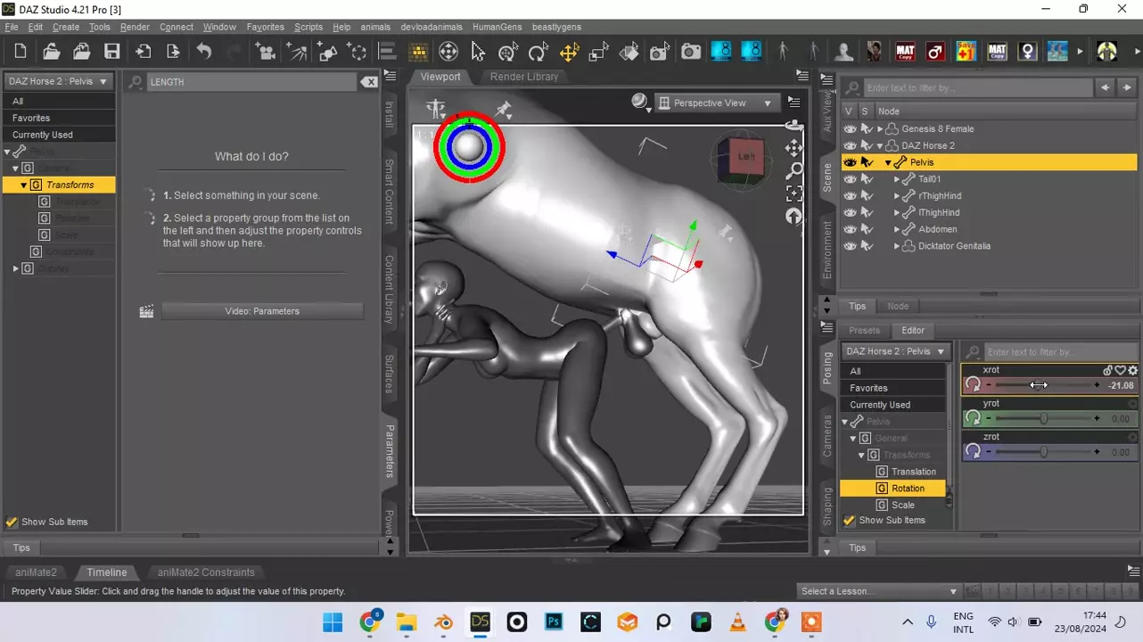Expand the Abdomen node in Scene tree
The image size is (1143, 642).
897,230
